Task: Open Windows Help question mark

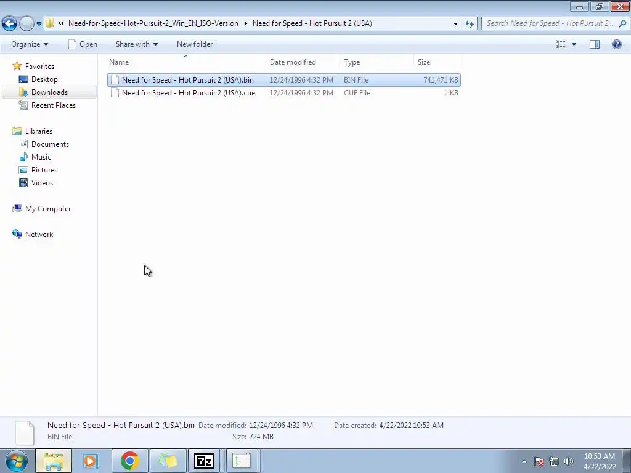Action: (616, 44)
